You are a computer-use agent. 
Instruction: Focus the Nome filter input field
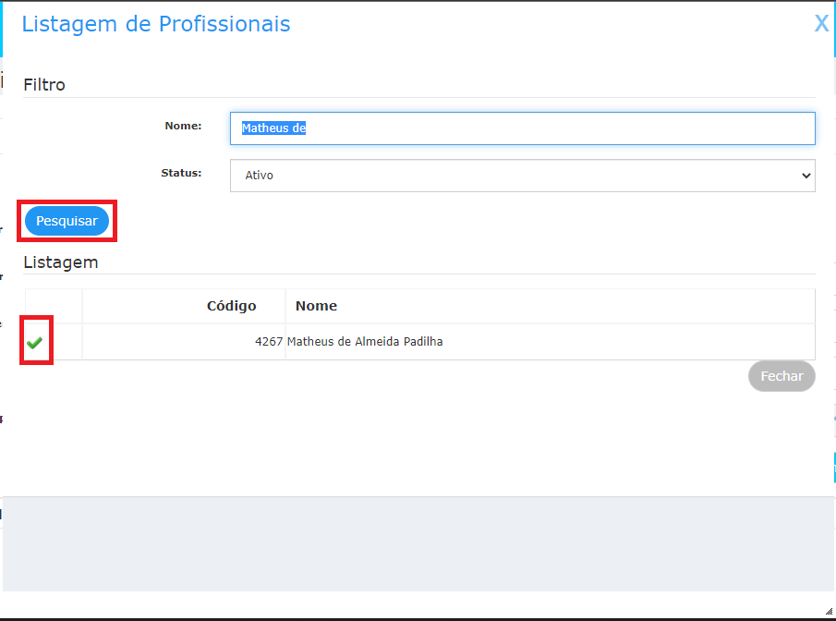[523, 128]
